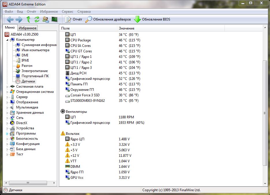The height and width of the screenshot is (195, 270).
Task: Select the CPU GT Cores row
Action: pyautogui.click(x=103, y=51)
